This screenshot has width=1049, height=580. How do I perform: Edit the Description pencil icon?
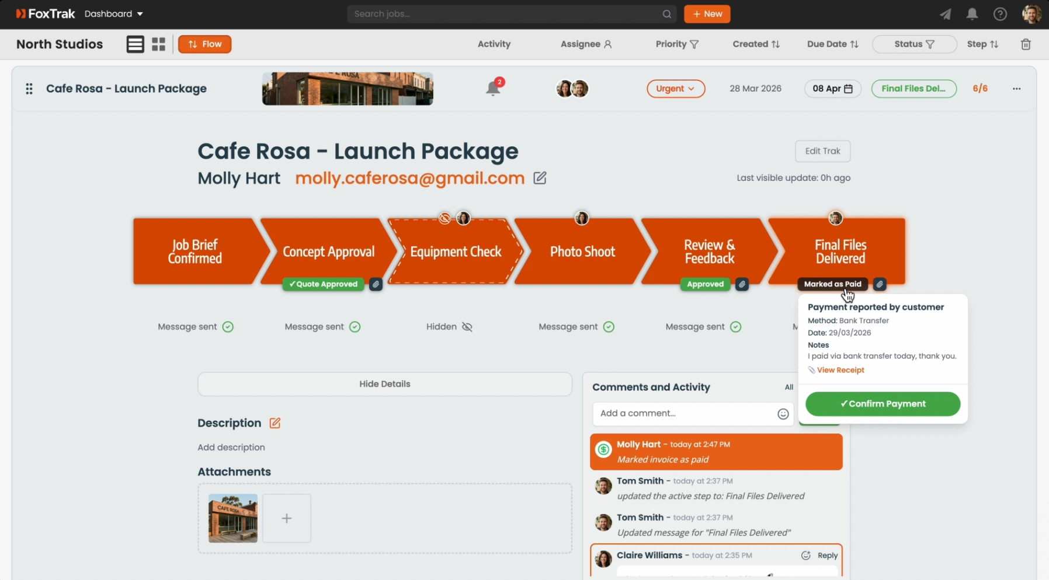pos(275,423)
